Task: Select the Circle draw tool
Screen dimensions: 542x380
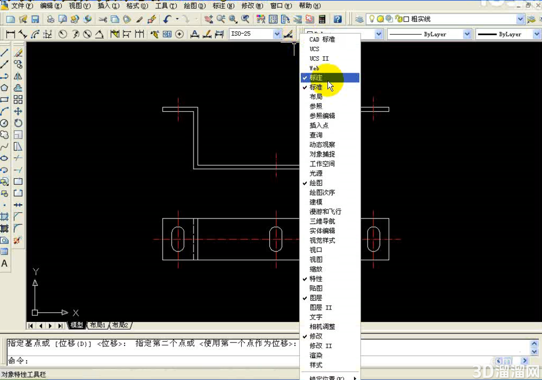Action: [4, 123]
